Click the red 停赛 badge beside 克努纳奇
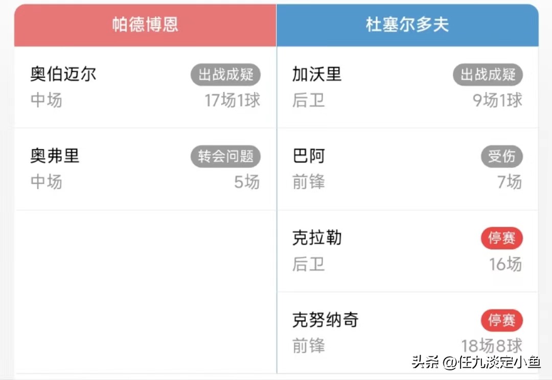 point(502,320)
